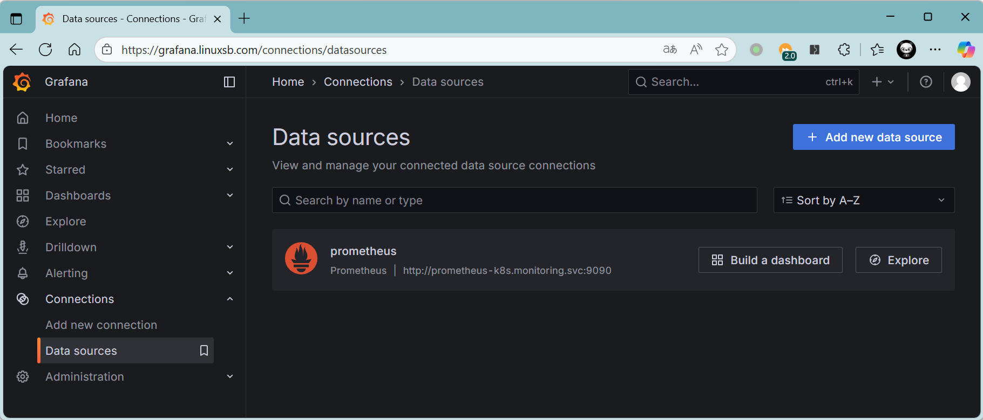Toggle the sidebar dock menu icon
983x420 pixels.
tap(229, 82)
